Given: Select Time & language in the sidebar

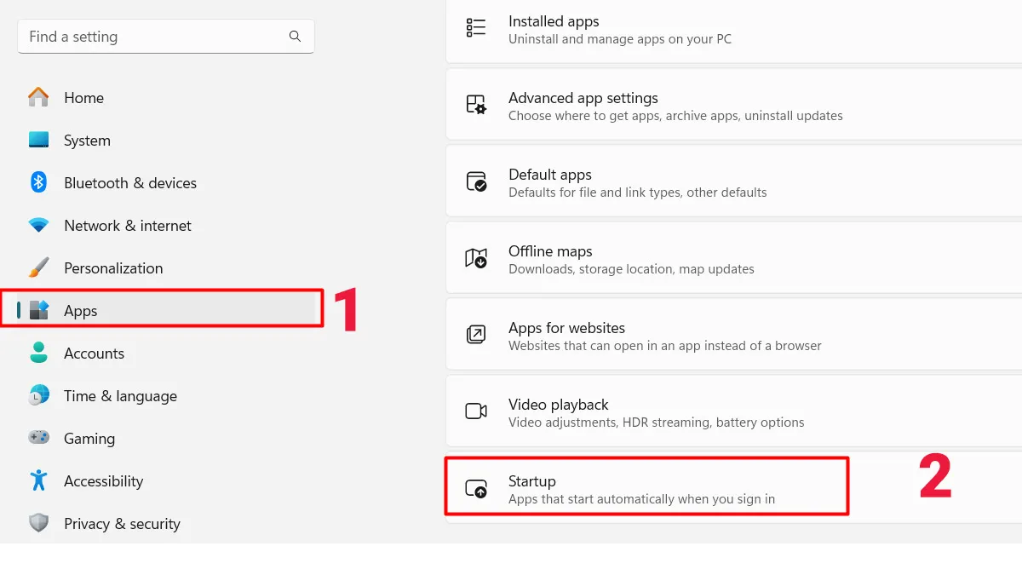Looking at the screenshot, I should point(121,395).
